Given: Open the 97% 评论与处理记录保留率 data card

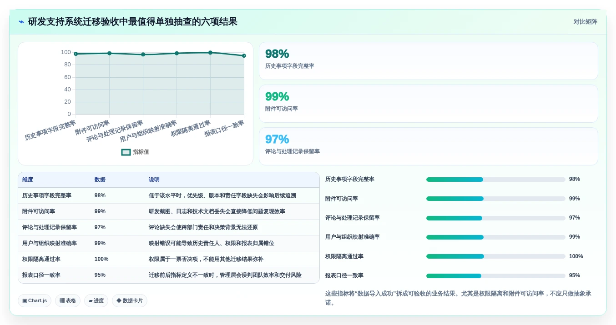Looking at the screenshot, I should [x=428, y=146].
